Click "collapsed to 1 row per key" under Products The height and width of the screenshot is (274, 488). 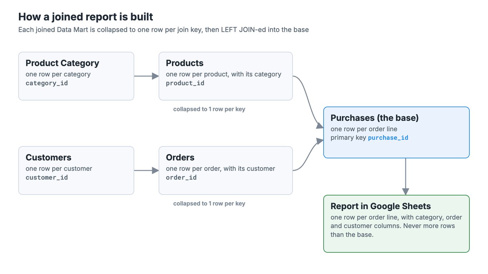coord(209,109)
